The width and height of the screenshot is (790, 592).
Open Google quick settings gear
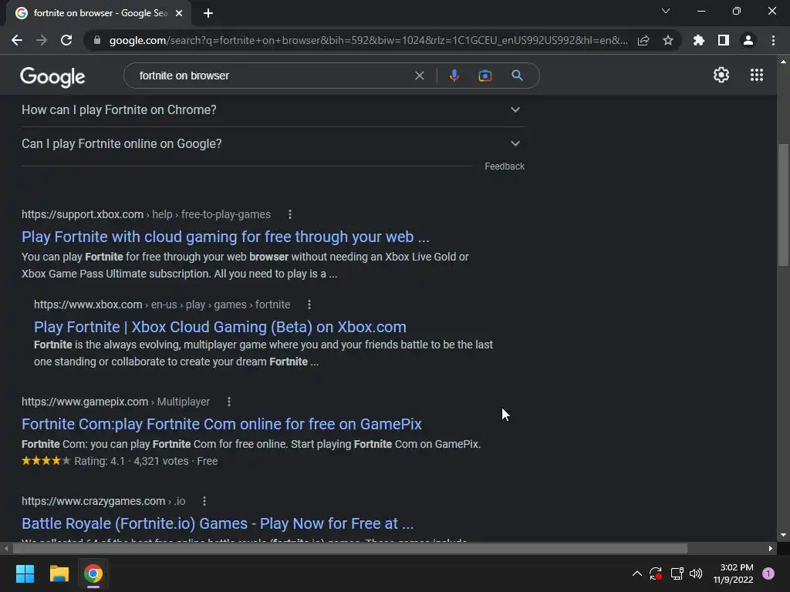click(x=721, y=75)
